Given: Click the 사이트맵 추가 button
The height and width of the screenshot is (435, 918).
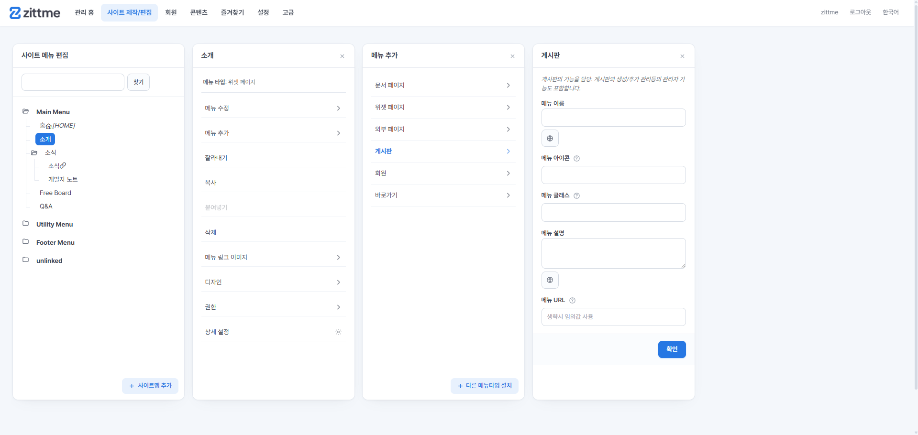Looking at the screenshot, I should pos(150,386).
